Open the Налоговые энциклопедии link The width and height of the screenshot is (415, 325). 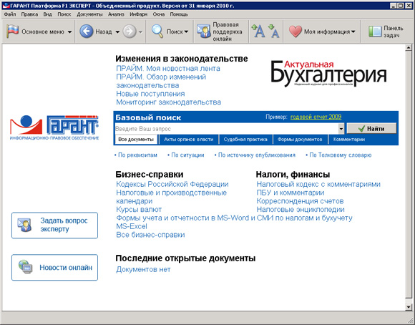click(301, 210)
